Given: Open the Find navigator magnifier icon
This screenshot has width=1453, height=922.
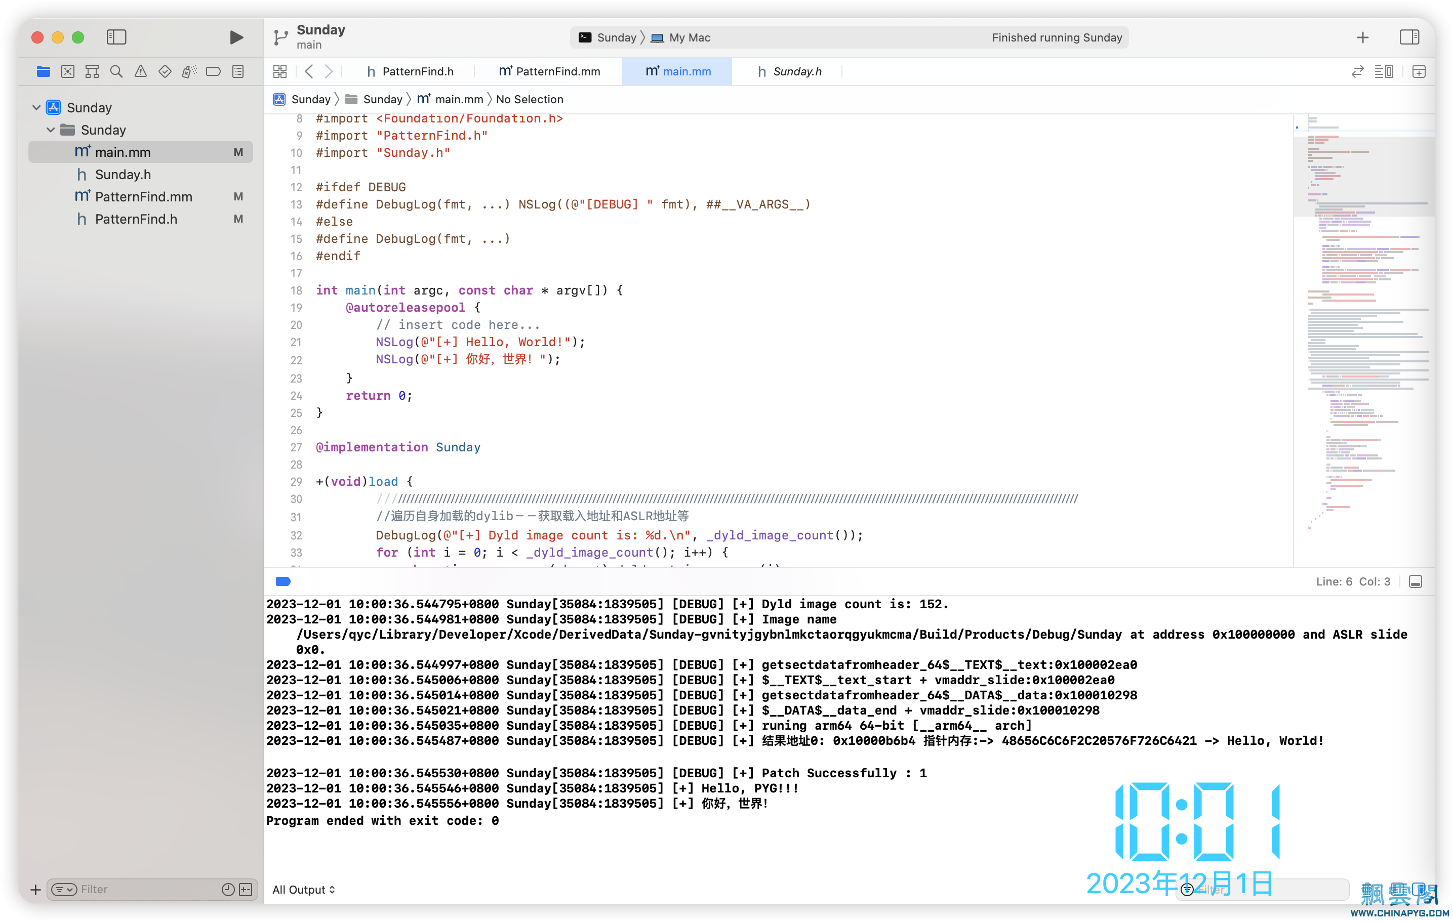Looking at the screenshot, I should (116, 71).
